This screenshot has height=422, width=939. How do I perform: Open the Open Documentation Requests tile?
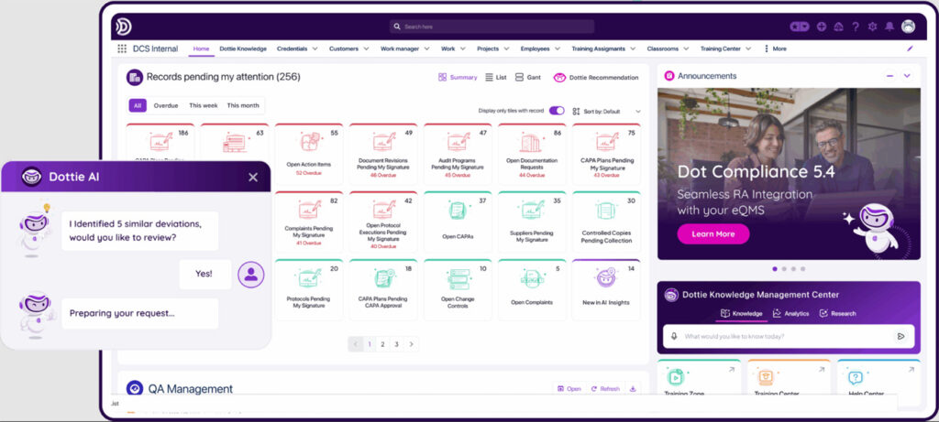coord(532,154)
